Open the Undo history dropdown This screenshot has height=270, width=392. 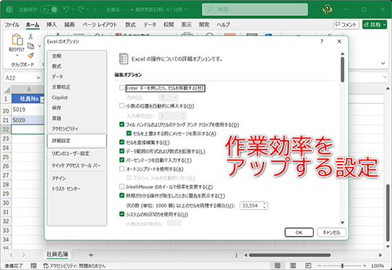click(73, 9)
